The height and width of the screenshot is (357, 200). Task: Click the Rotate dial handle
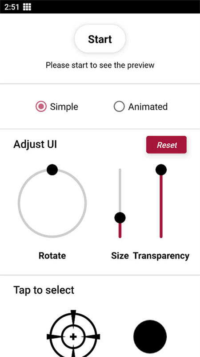52,170
